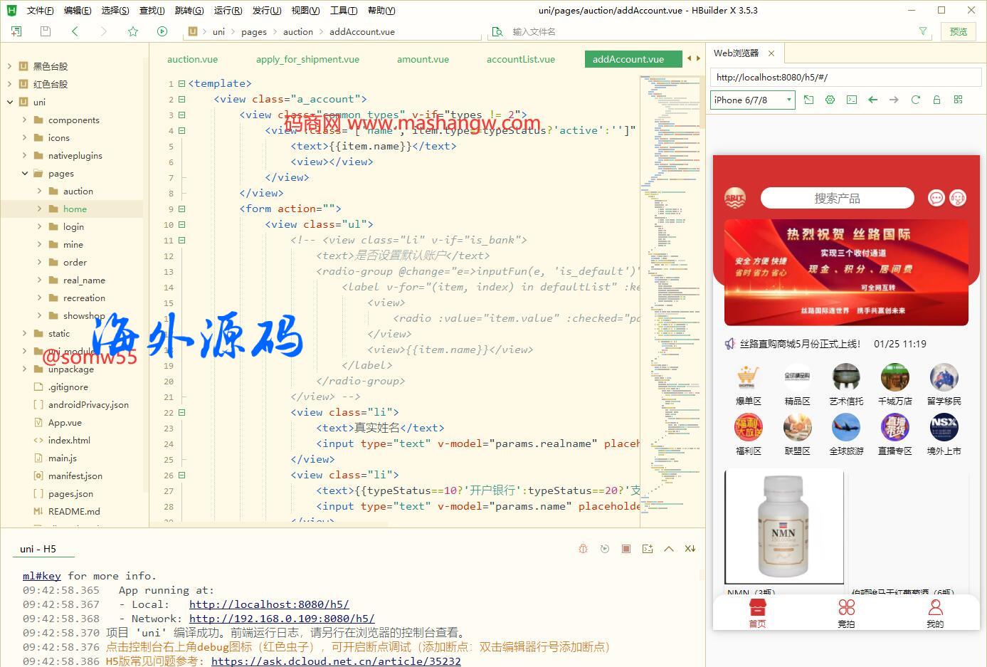Collapse code fold marker on line 1
Viewport: 987px width, 667px height.
[x=181, y=83]
